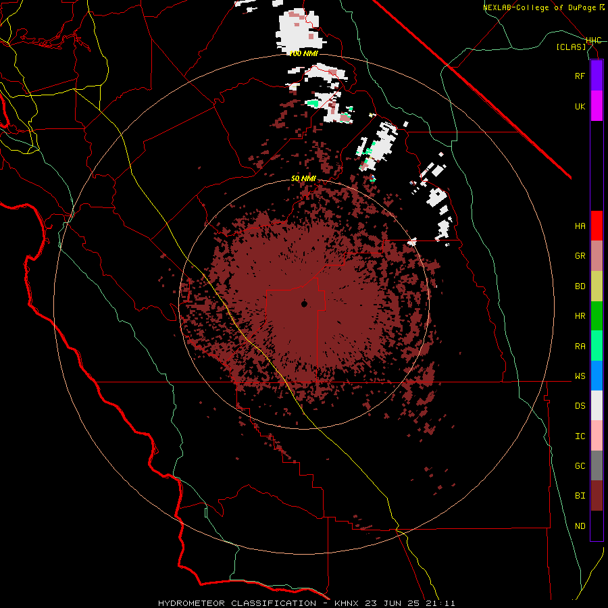This screenshot has height=608, width=608.
Task: Click the DS white legend swatch
Action: [x=597, y=405]
